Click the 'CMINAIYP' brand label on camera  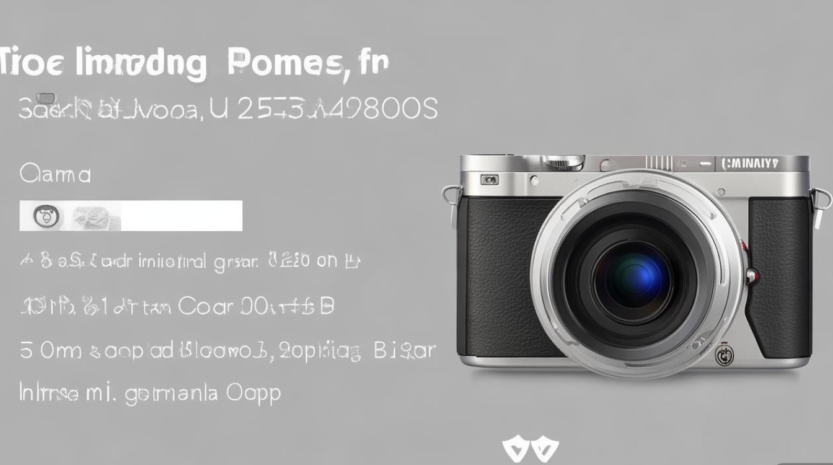coord(750,164)
